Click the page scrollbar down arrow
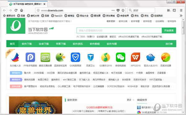This screenshot has width=186, height=115. click(183, 112)
